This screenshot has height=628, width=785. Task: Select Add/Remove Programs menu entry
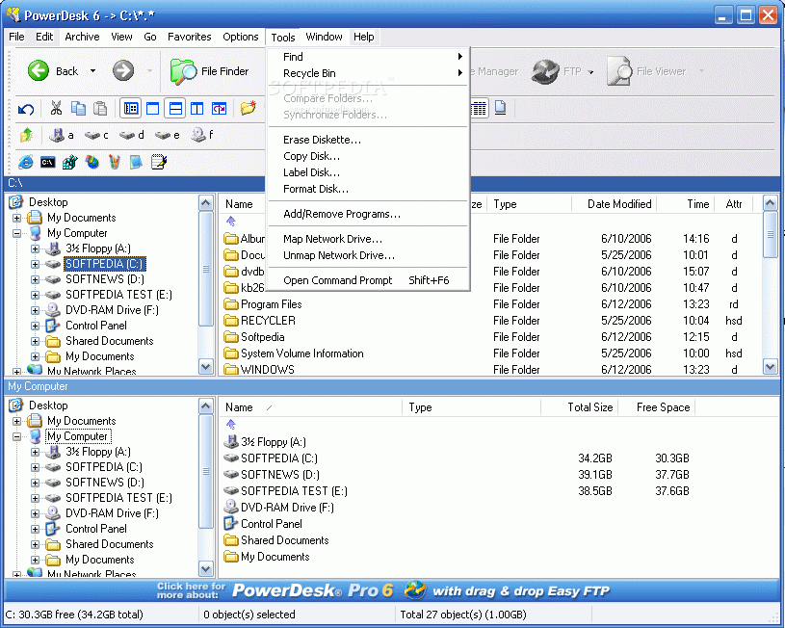369,214
